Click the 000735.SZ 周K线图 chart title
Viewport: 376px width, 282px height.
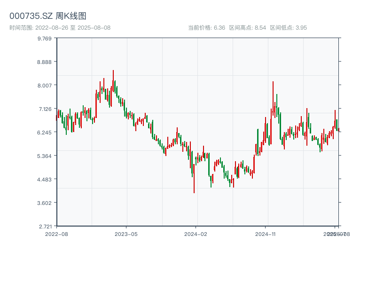click(x=48, y=16)
